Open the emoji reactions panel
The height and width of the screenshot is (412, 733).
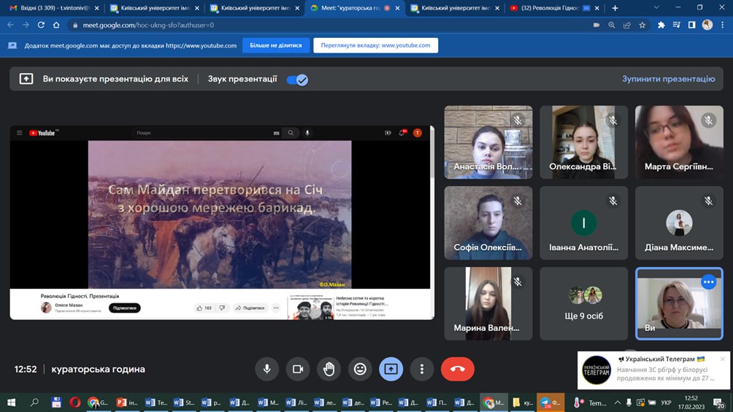(x=359, y=369)
